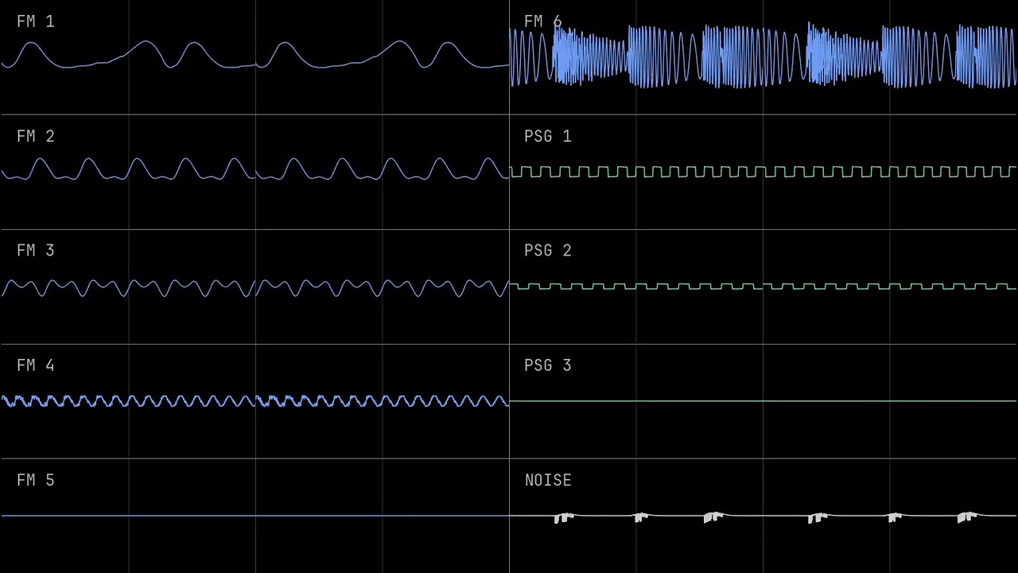This screenshot has width=1018, height=573.
Task: Click the NOISE channel burst waveform
Action: (x=763, y=517)
